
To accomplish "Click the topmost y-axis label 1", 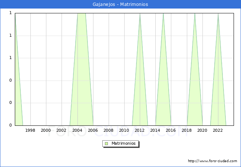I will pos(10,13).
